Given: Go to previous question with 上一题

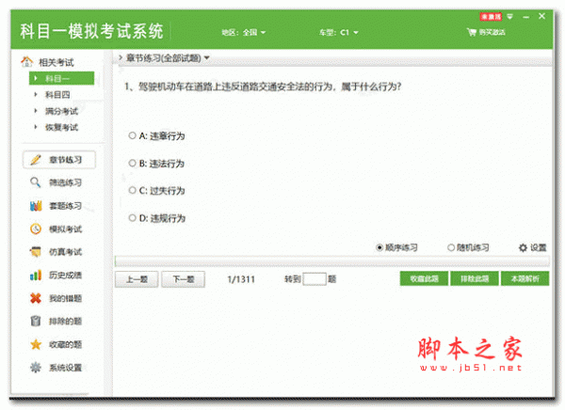Looking at the screenshot, I should (x=137, y=279).
